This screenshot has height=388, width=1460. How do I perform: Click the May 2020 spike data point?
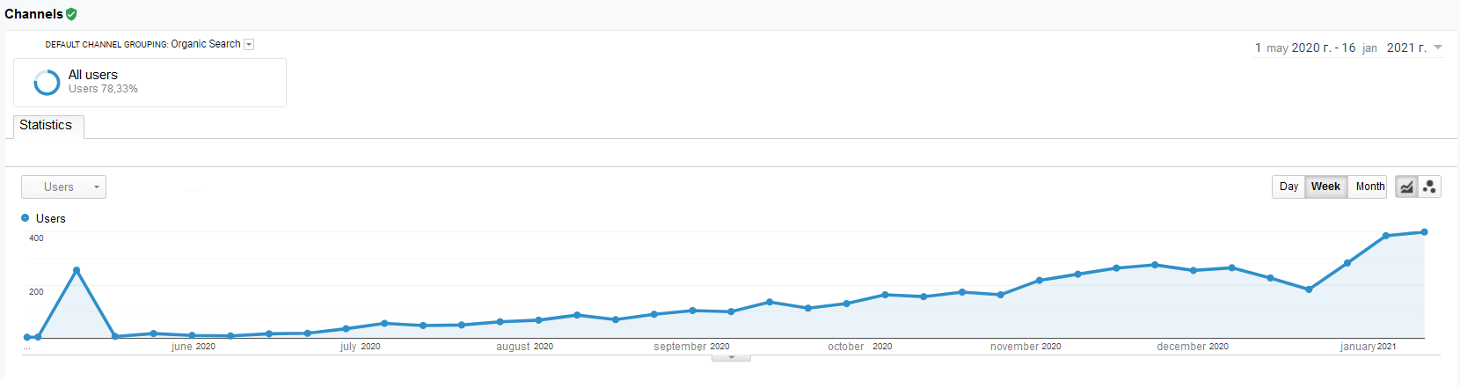(77, 270)
